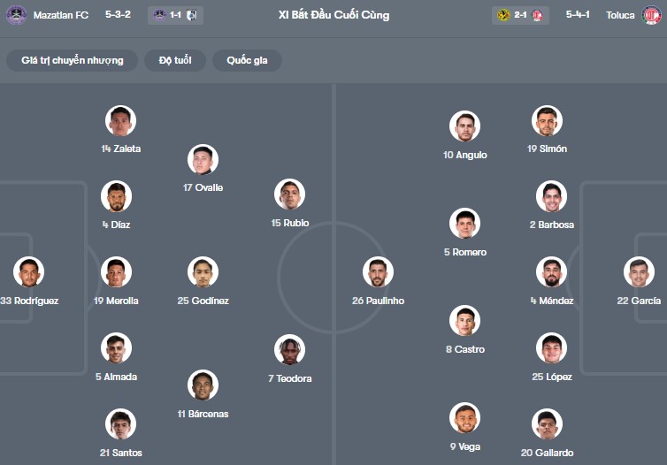Click Zaleta's player photo
The height and width of the screenshot is (465, 667).
120,120
